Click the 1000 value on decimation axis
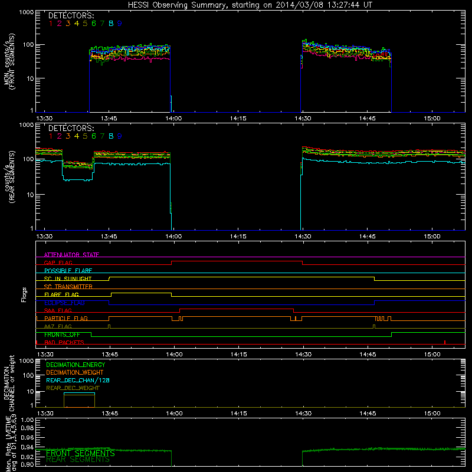 [x=27, y=360]
